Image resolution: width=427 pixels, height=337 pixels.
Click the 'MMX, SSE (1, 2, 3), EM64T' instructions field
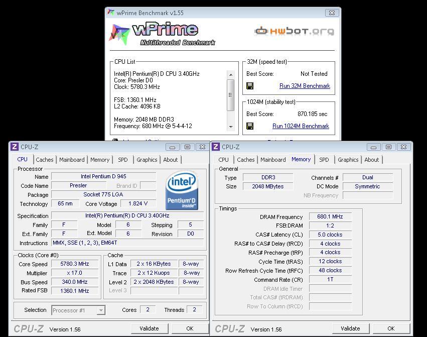pos(127,243)
